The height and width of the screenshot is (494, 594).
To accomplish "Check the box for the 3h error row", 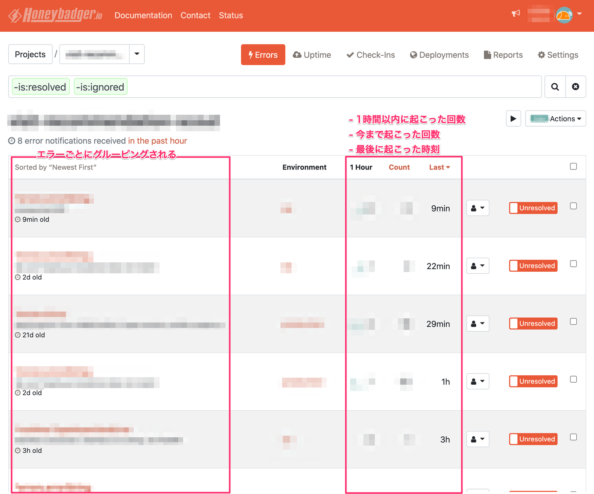I will (573, 437).
